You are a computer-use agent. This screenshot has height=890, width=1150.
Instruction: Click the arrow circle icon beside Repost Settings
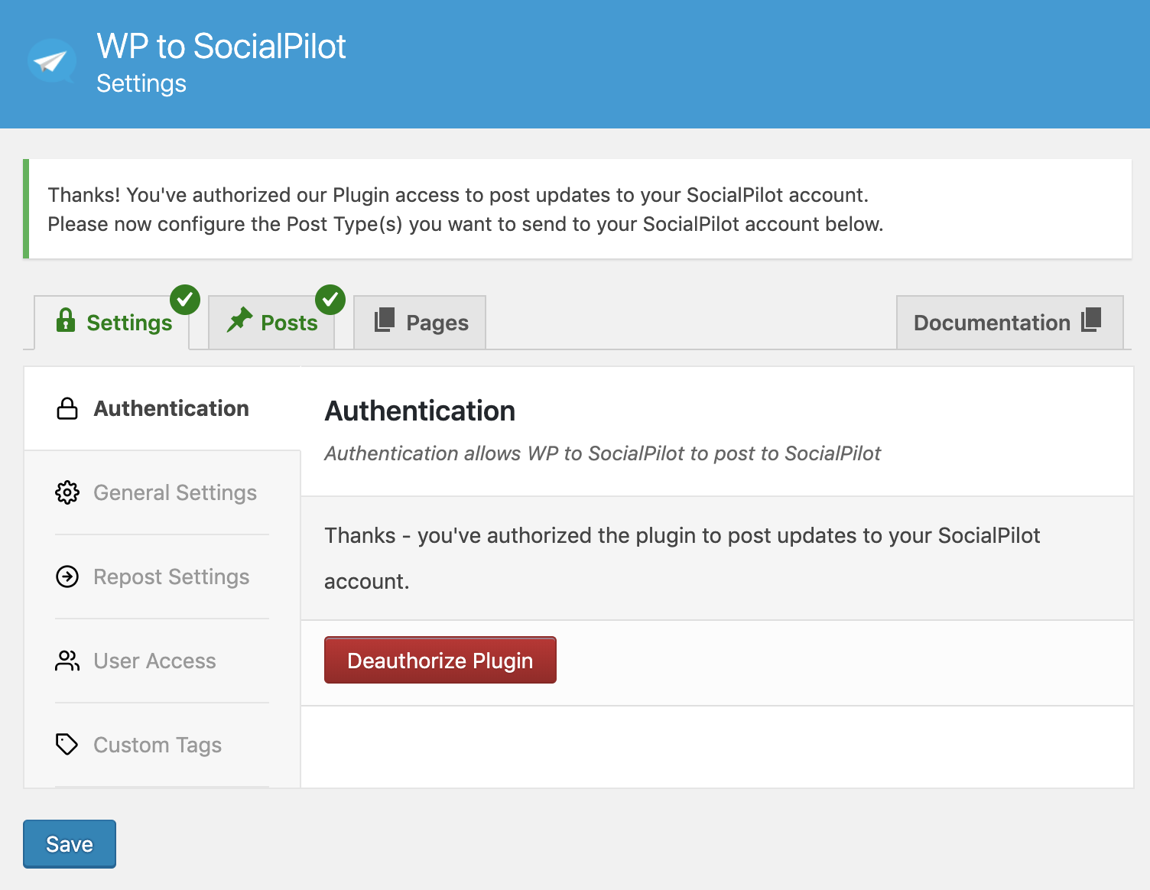click(67, 577)
